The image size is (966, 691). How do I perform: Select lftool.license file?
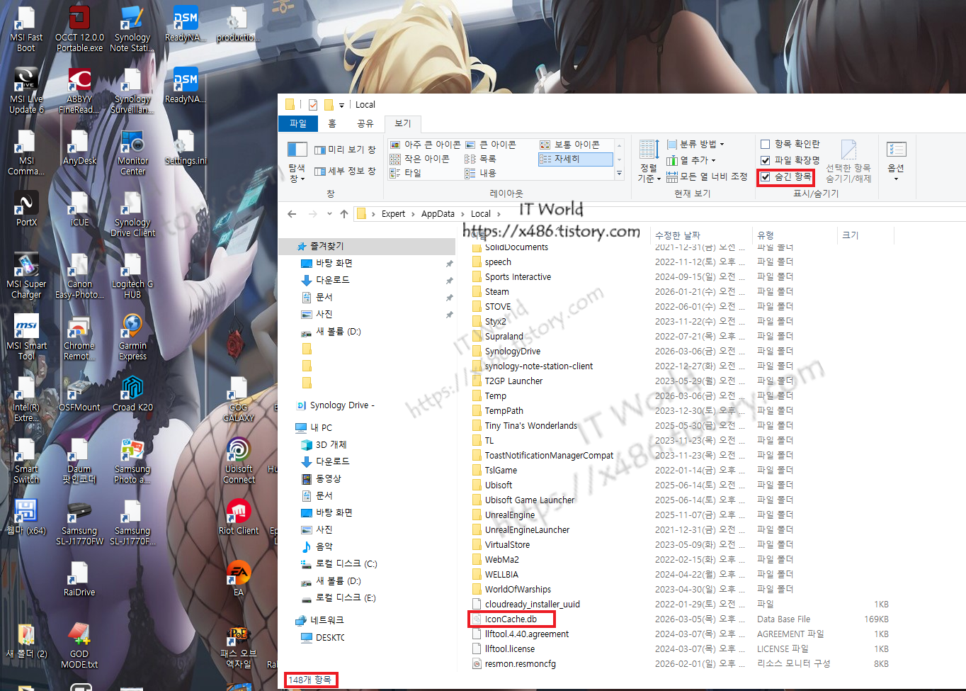pyautogui.click(x=510, y=649)
